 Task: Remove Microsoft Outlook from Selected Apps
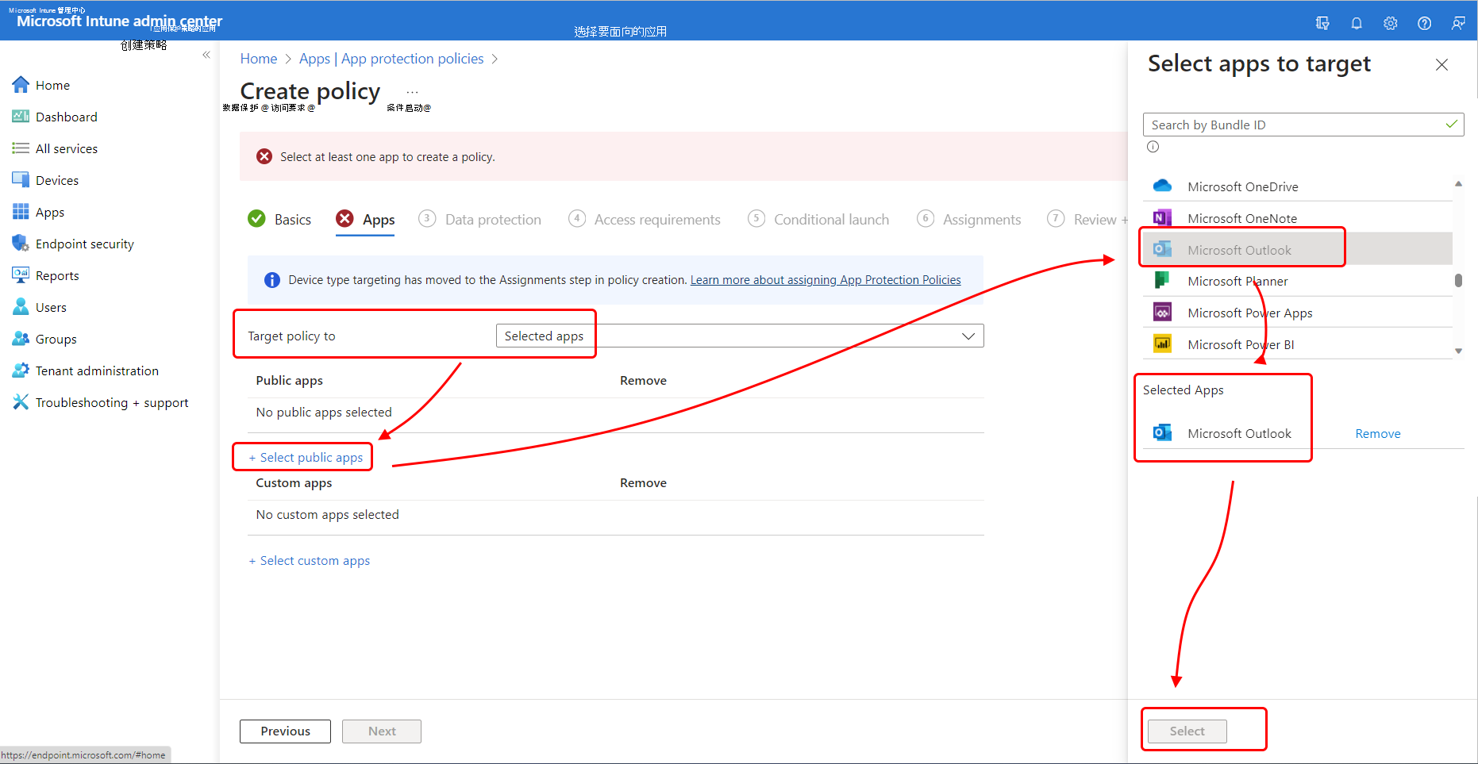pyautogui.click(x=1378, y=433)
